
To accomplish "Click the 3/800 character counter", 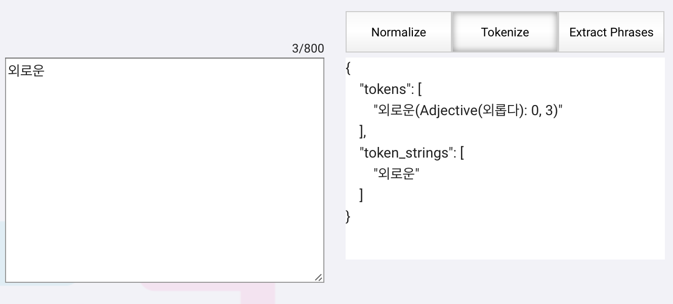I will coord(308,48).
